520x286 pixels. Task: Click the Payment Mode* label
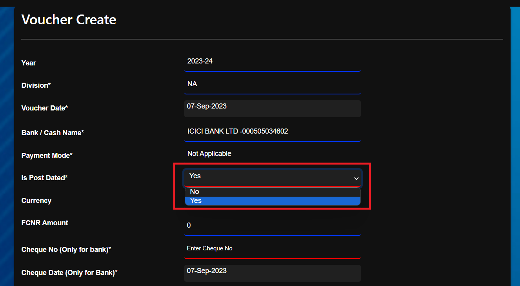(x=47, y=156)
